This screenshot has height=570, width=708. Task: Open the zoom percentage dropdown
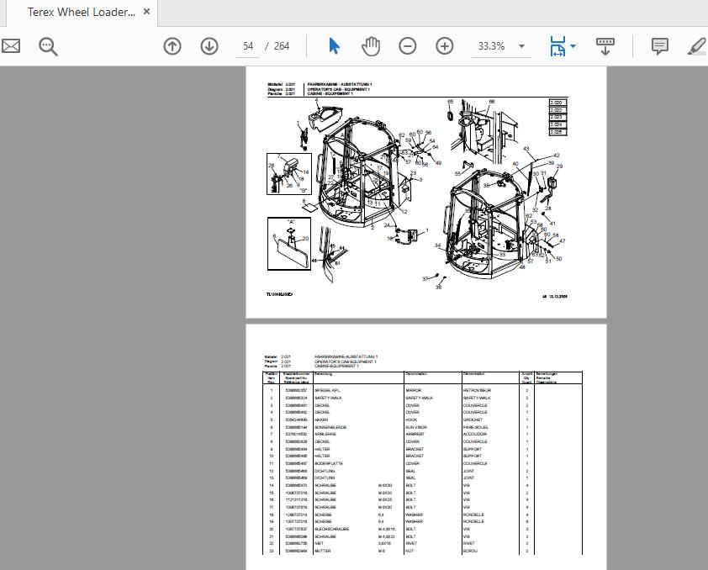coord(520,46)
